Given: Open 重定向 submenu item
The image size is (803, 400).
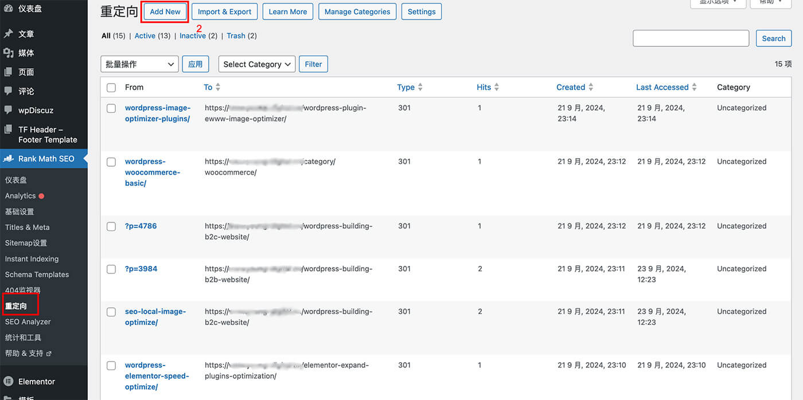Looking at the screenshot, I should [x=16, y=306].
